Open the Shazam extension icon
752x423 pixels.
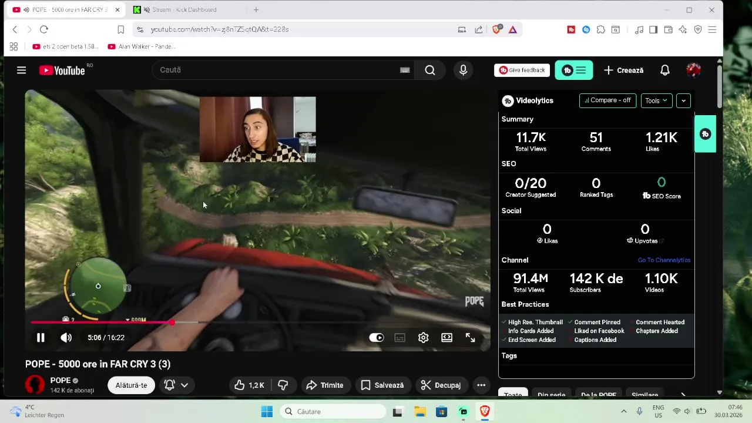(x=586, y=29)
